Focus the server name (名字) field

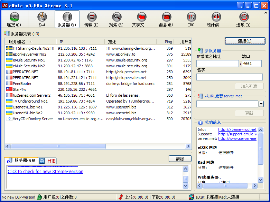click(230, 77)
